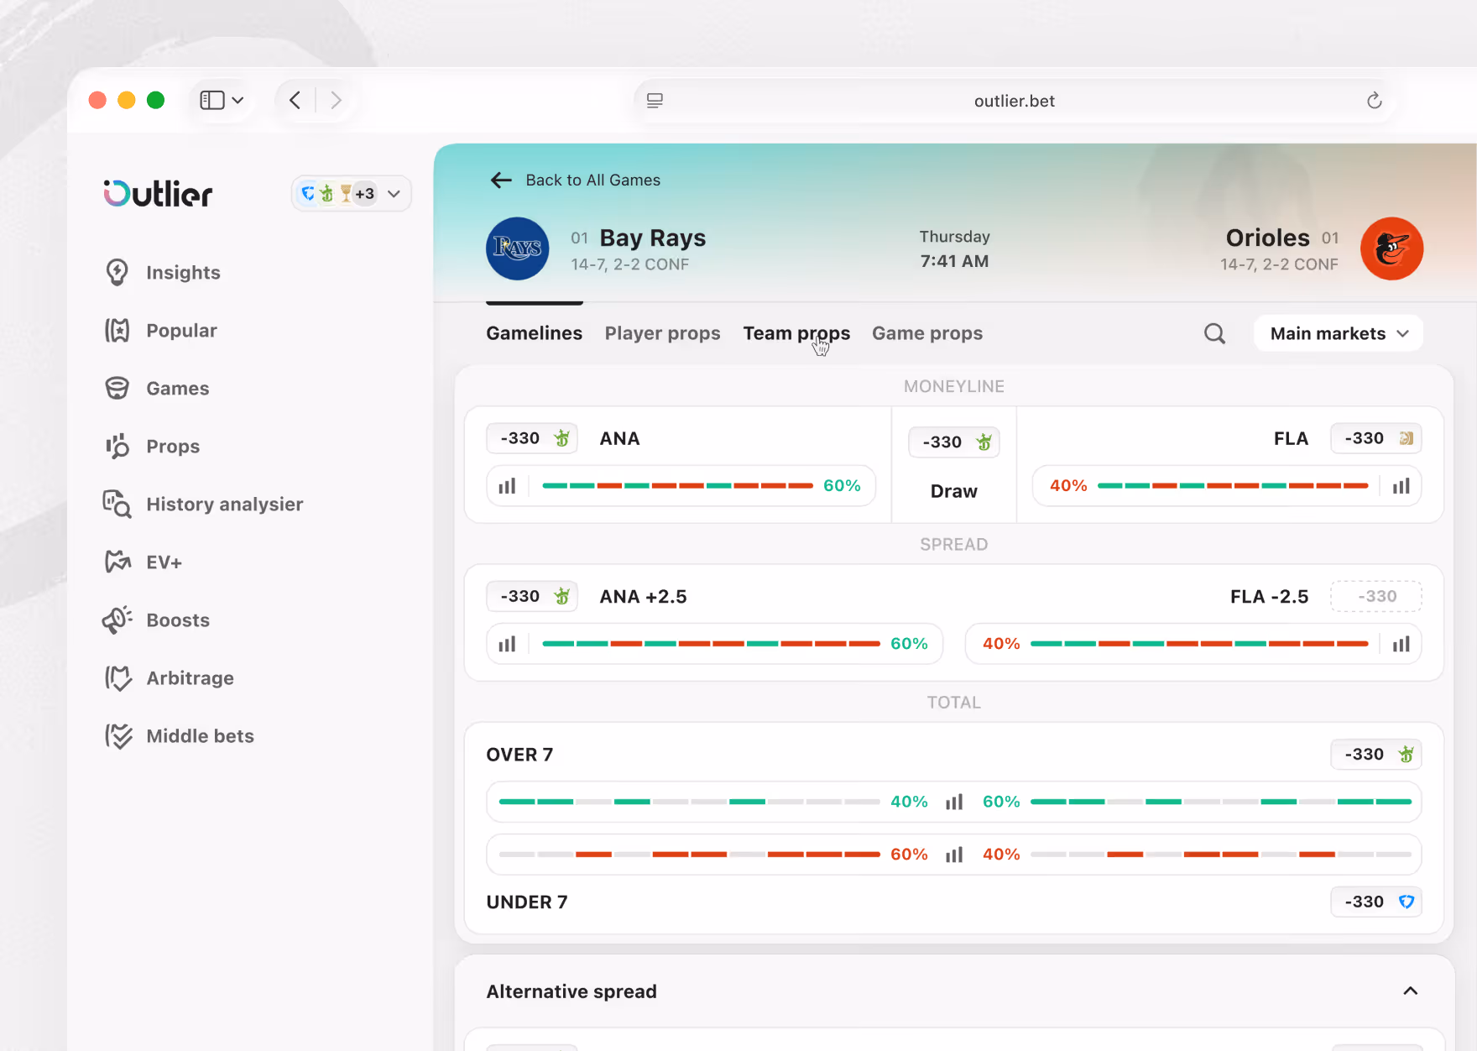This screenshot has width=1477, height=1051.
Task: Open the Arbitrage icon
Action: [117, 678]
